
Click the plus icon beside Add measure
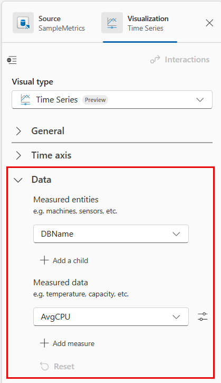(x=44, y=343)
